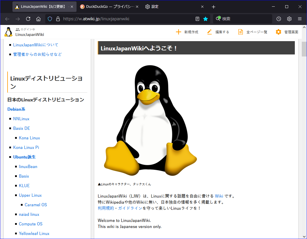Image resolution: width=307 pixels, height=239 pixels.
Task: Click the 管理画面 orange gear icon
Action: [278, 32]
